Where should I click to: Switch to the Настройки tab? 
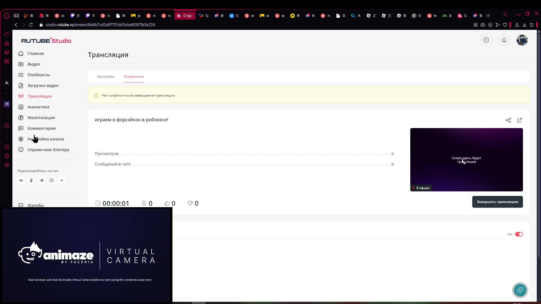tap(106, 77)
